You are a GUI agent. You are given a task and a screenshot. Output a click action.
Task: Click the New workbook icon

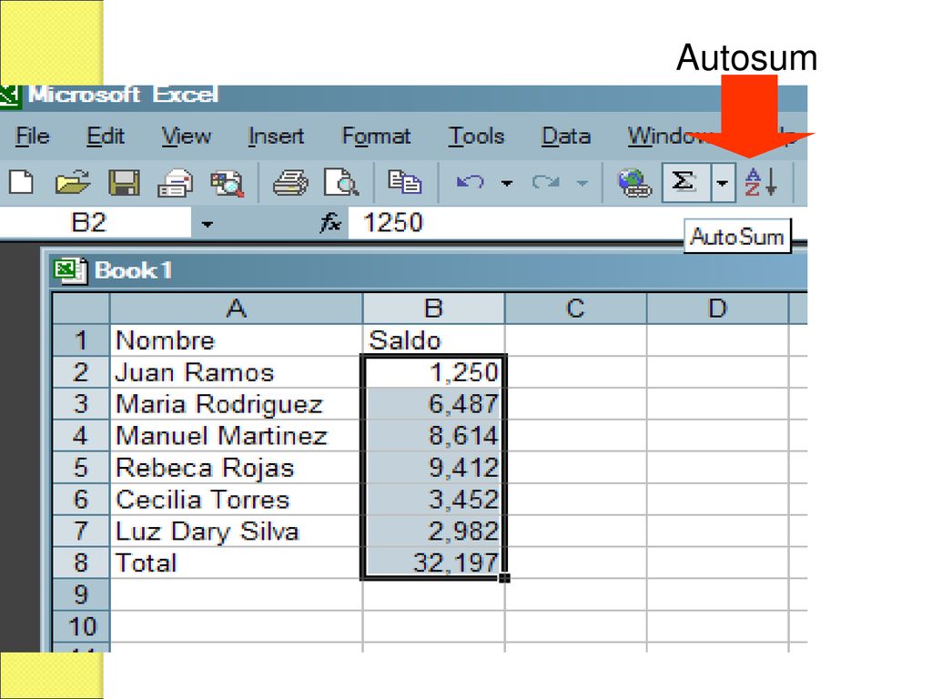tap(22, 182)
